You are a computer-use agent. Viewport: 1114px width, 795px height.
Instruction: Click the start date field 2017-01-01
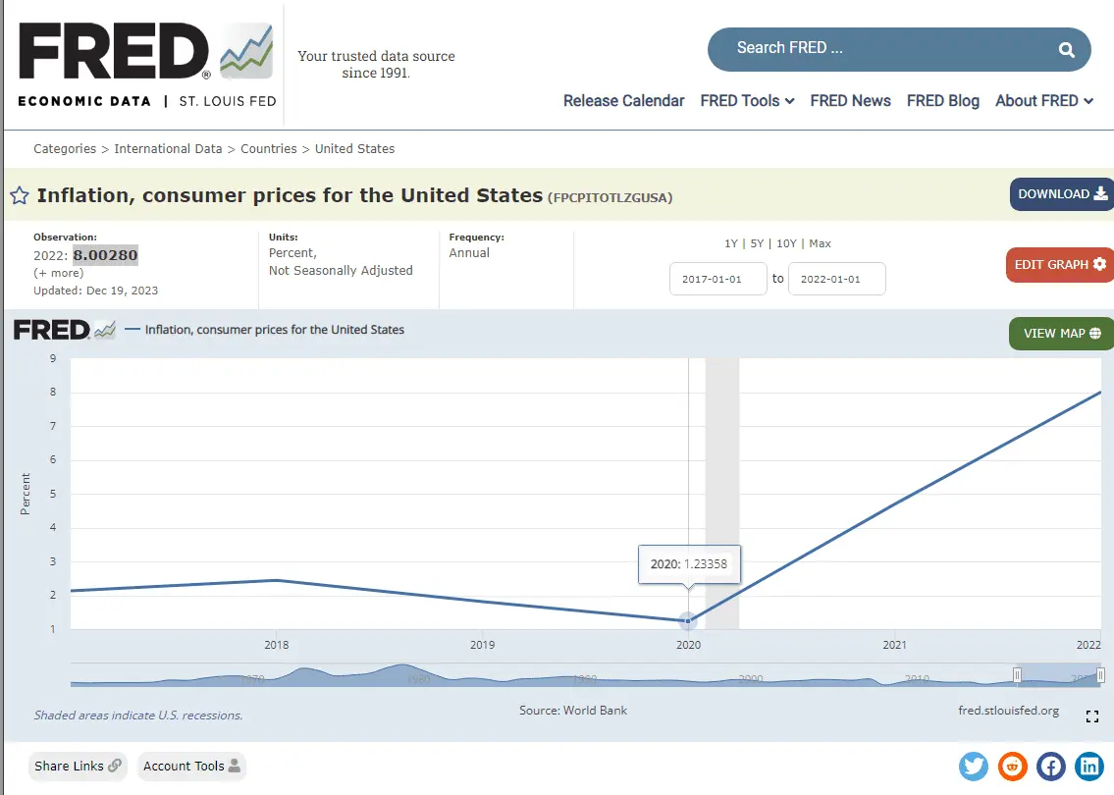[717, 279]
